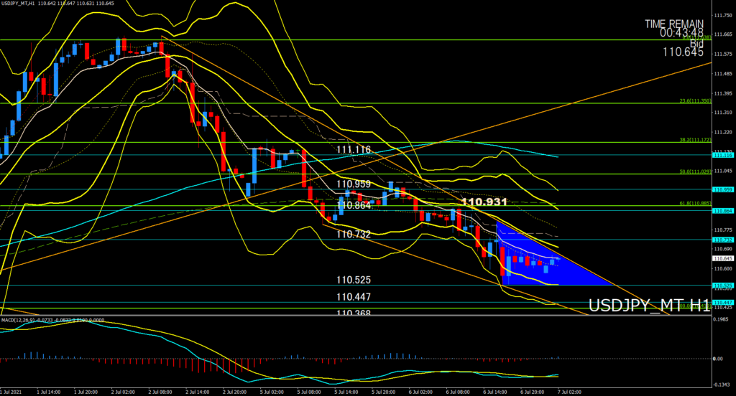The height and width of the screenshot is (396, 736).
Task: Select the white 110.645 current price tag on scale
Action: tap(723, 259)
